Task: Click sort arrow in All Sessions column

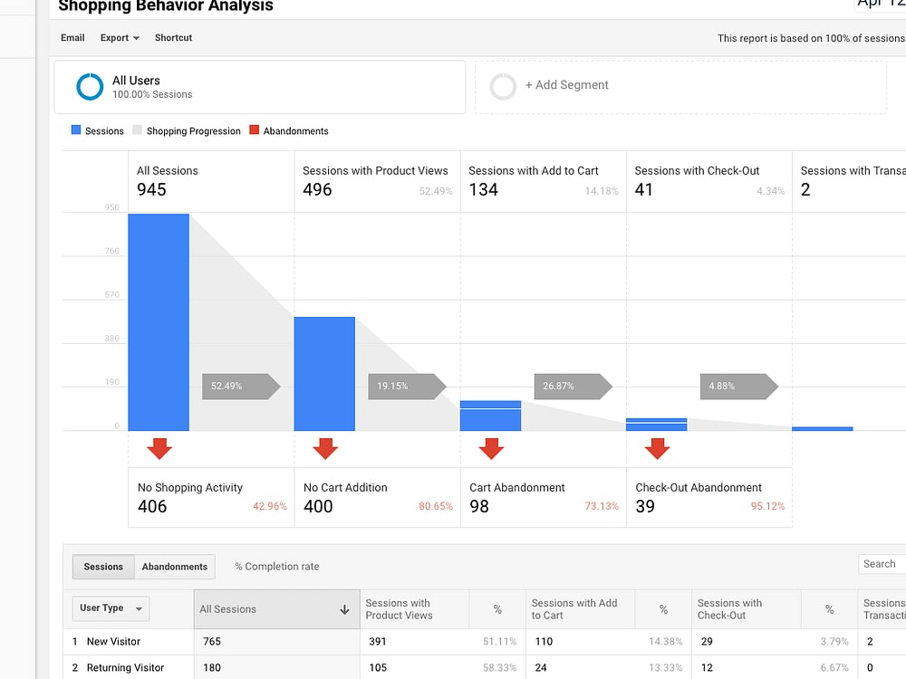Action: coord(344,609)
